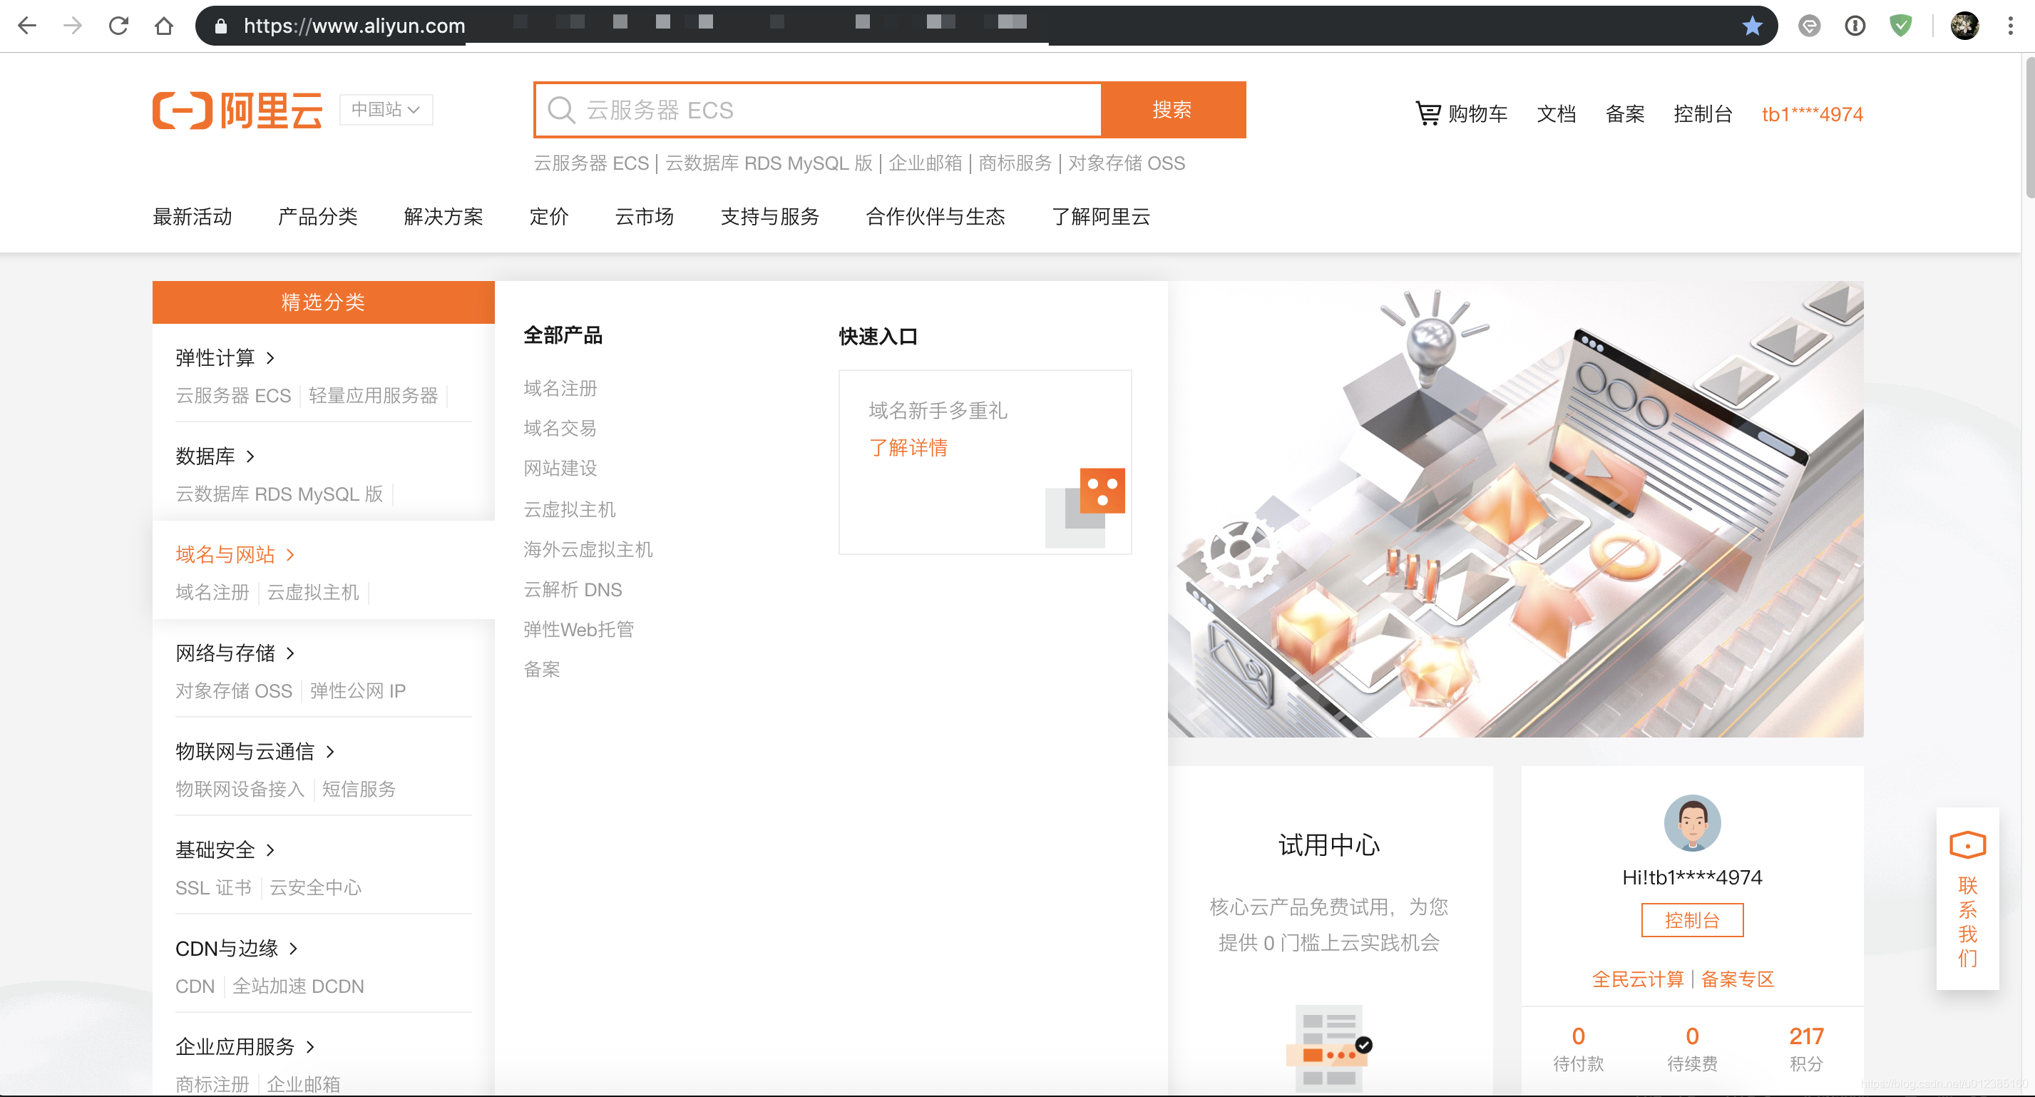The height and width of the screenshot is (1097, 2035).
Task: Expand the 基础安全 category
Action: pyautogui.click(x=225, y=849)
